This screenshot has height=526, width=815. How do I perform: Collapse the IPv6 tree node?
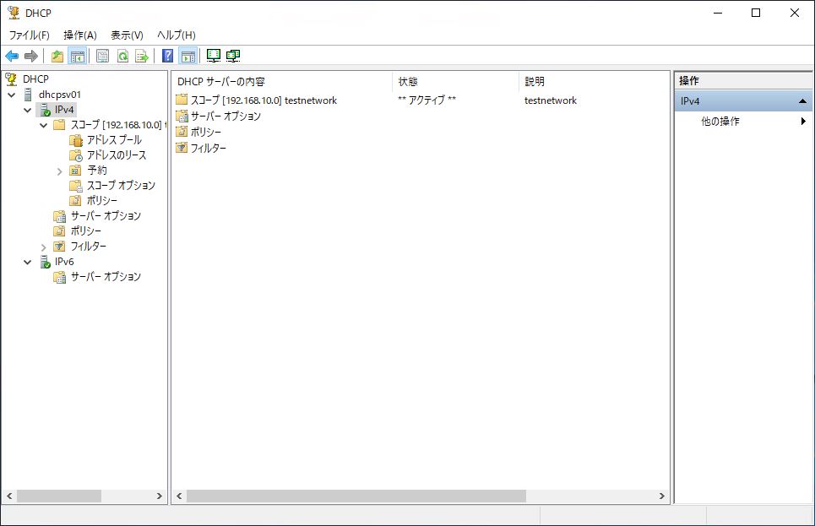click(x=28, y=262)
